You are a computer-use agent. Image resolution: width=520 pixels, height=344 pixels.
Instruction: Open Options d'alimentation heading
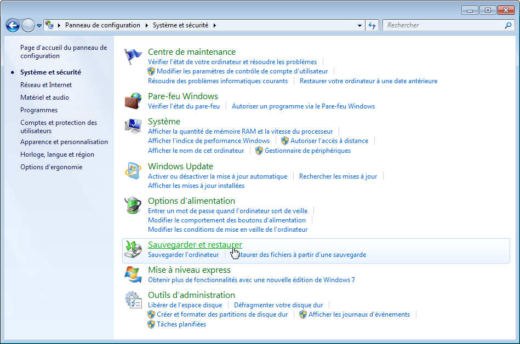coord(191,201)
